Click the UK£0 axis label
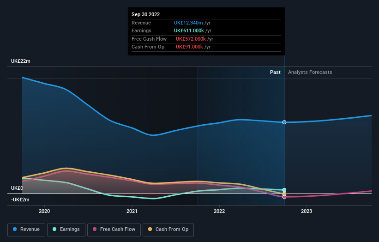Image resolution: width=379 pixels, height=242 pixels. pos(17,188)
